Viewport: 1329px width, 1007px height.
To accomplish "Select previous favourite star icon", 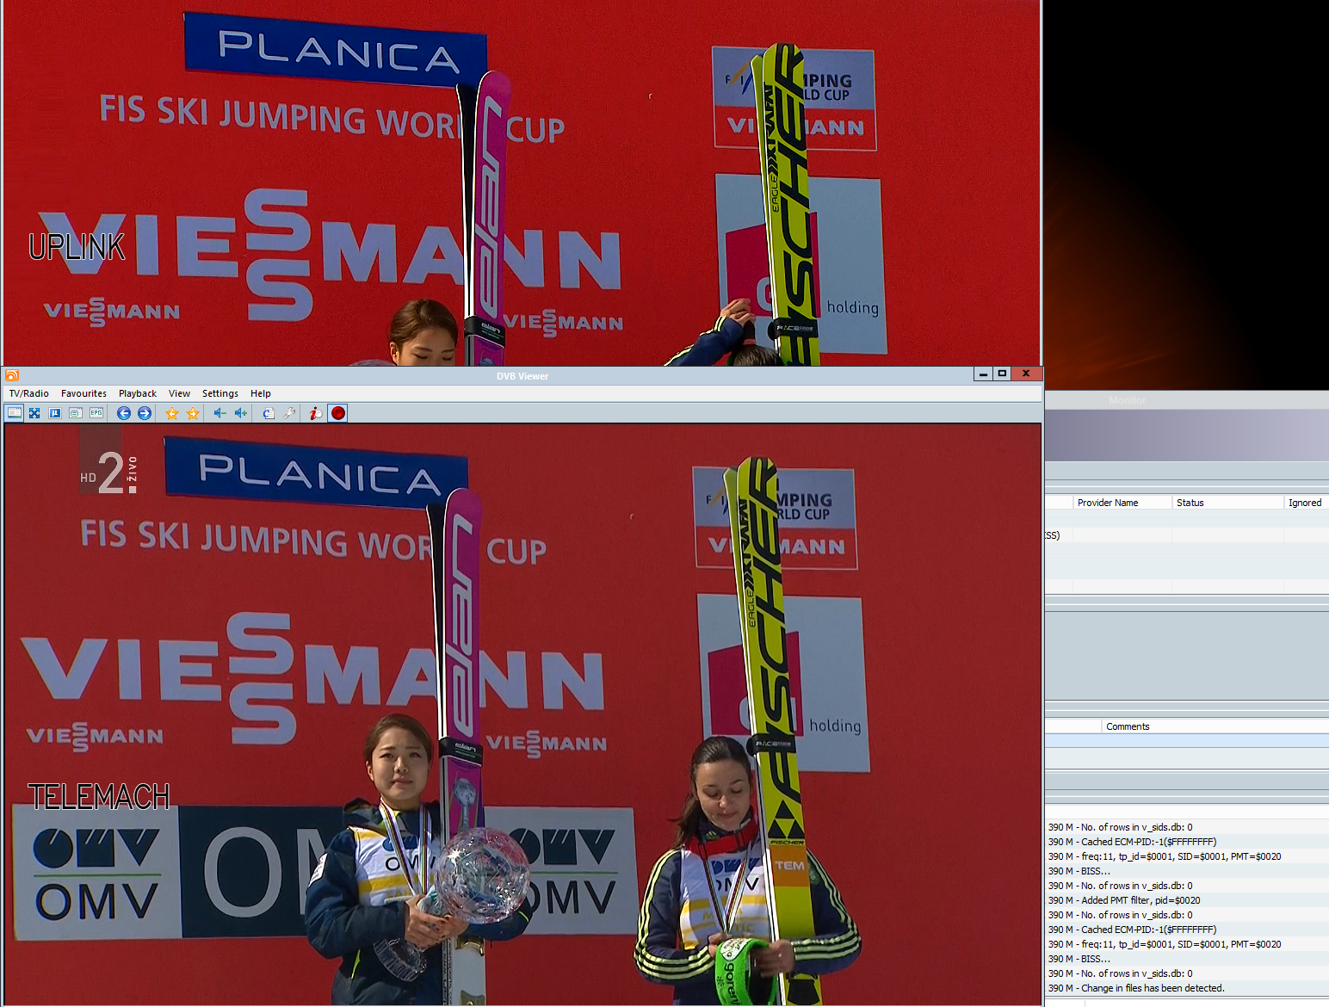I will click(x=172, y=413).
